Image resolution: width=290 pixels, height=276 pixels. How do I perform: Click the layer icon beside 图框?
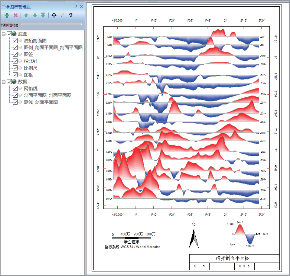pyautogui.click(x=20, y=75)
